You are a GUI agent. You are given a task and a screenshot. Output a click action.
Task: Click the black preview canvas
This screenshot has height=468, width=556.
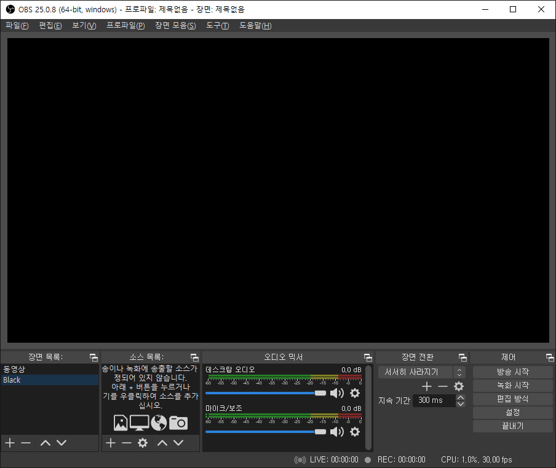(x=278, y=190)
